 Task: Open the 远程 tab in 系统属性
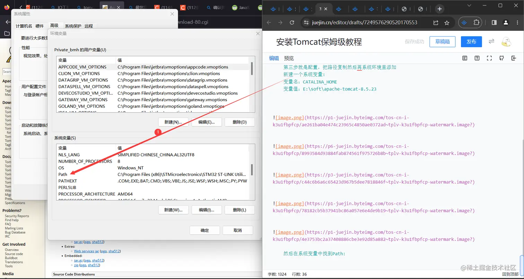click(x=89, y=26)
